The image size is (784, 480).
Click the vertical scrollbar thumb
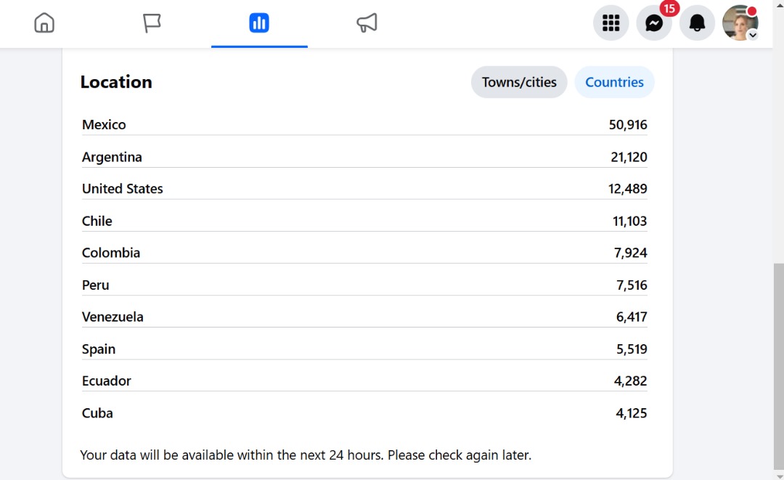point(778,366)
